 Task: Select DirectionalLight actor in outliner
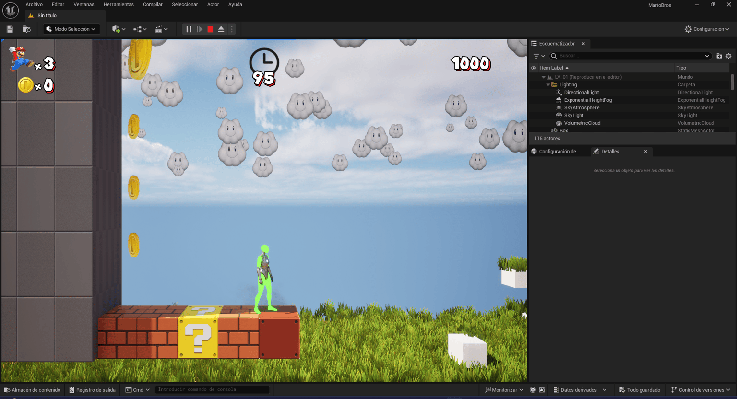tap(582, 93)
